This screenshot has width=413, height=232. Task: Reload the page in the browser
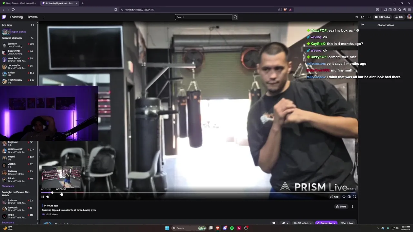(x=13, y=10)
